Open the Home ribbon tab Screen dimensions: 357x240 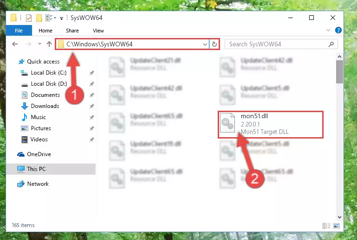[x=45, y=31]
